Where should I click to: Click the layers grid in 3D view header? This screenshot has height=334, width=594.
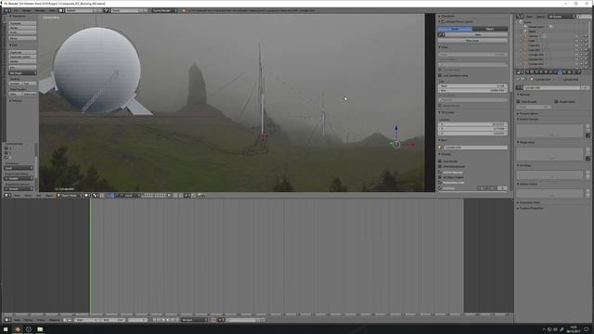pos(154,196)
